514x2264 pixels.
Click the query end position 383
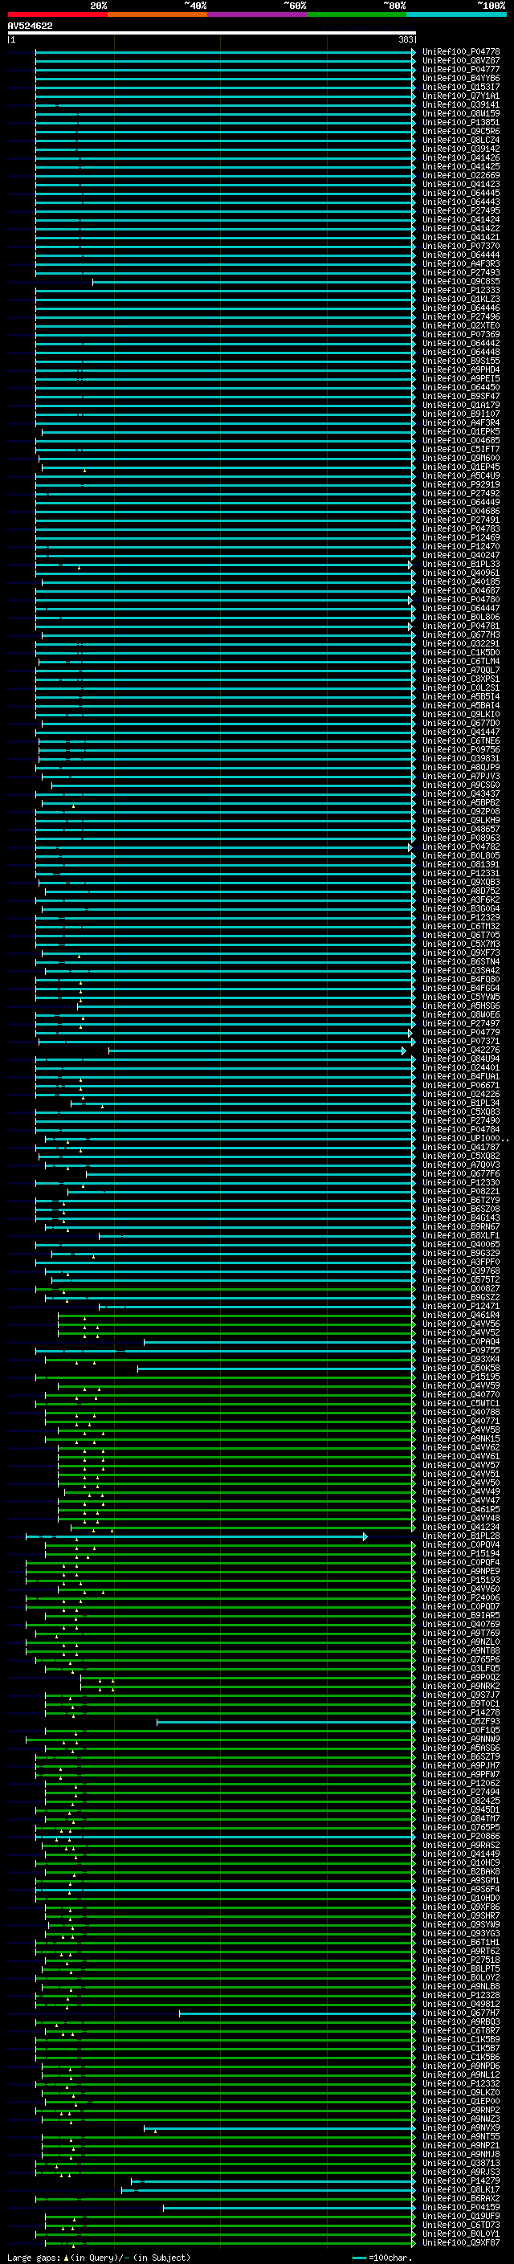(405, 39)
